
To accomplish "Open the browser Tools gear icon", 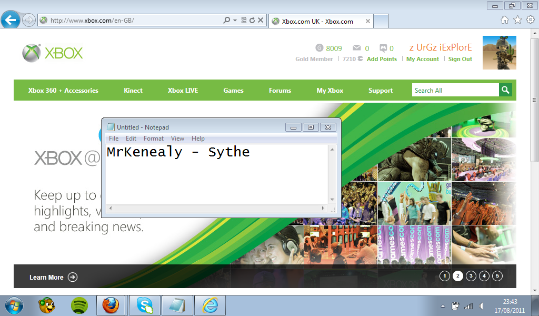I will [x=531, y=20].
